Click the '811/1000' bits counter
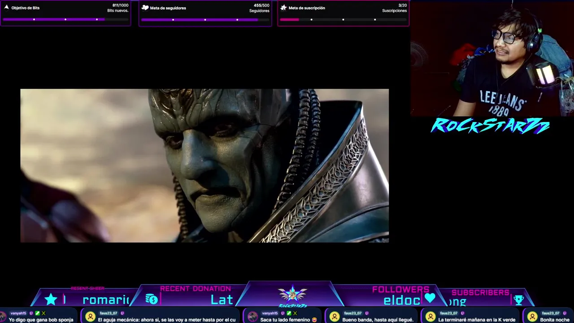Viewport: 574px width, 323px height. coord(120,5)
